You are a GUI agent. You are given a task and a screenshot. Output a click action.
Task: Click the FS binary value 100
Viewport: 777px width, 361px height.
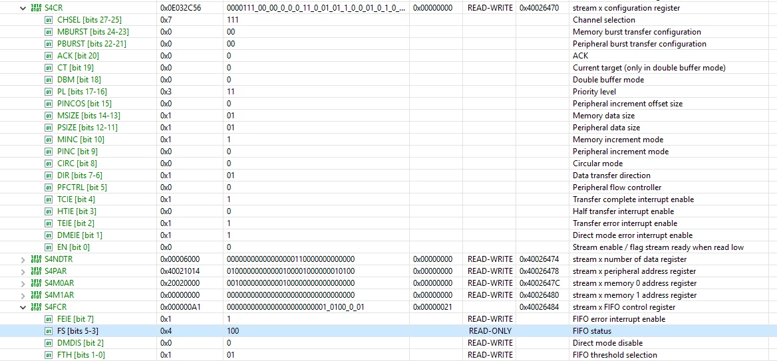(233, 331)
